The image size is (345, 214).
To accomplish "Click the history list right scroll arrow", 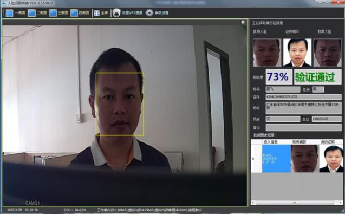I will tap(341, 202).
